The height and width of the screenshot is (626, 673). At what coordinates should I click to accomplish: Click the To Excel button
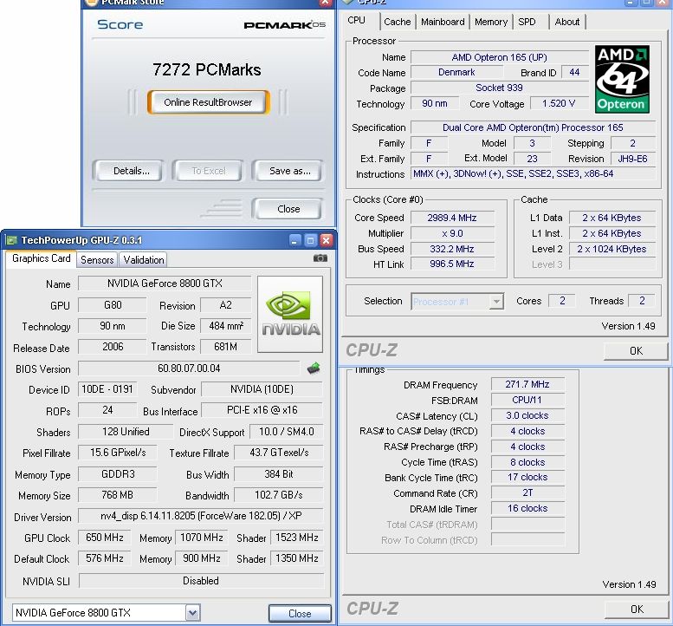(x=208, y=171)
